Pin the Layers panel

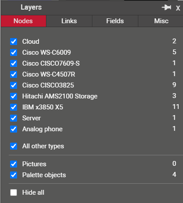[x=166, y=7]
